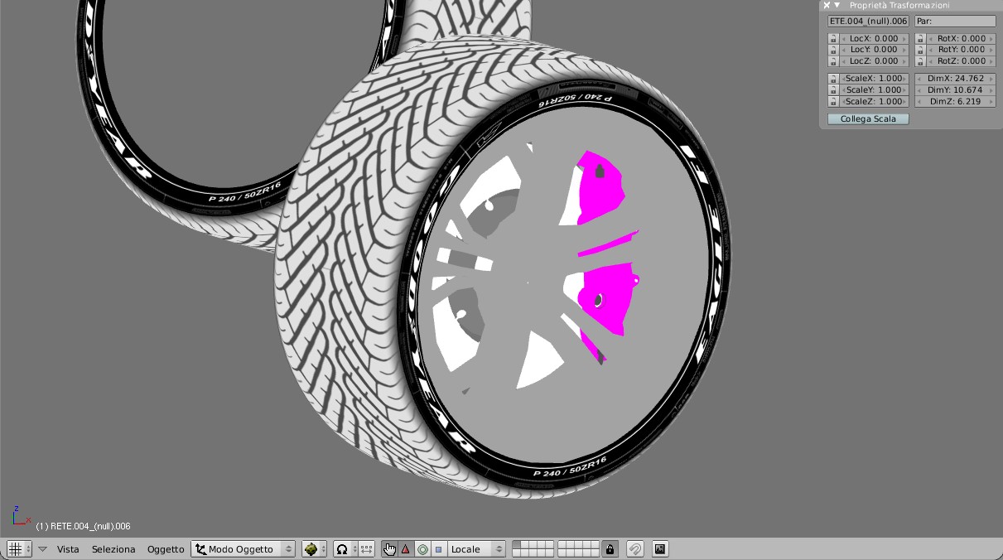Click the Collega Scala button

(x=868, y=119)
